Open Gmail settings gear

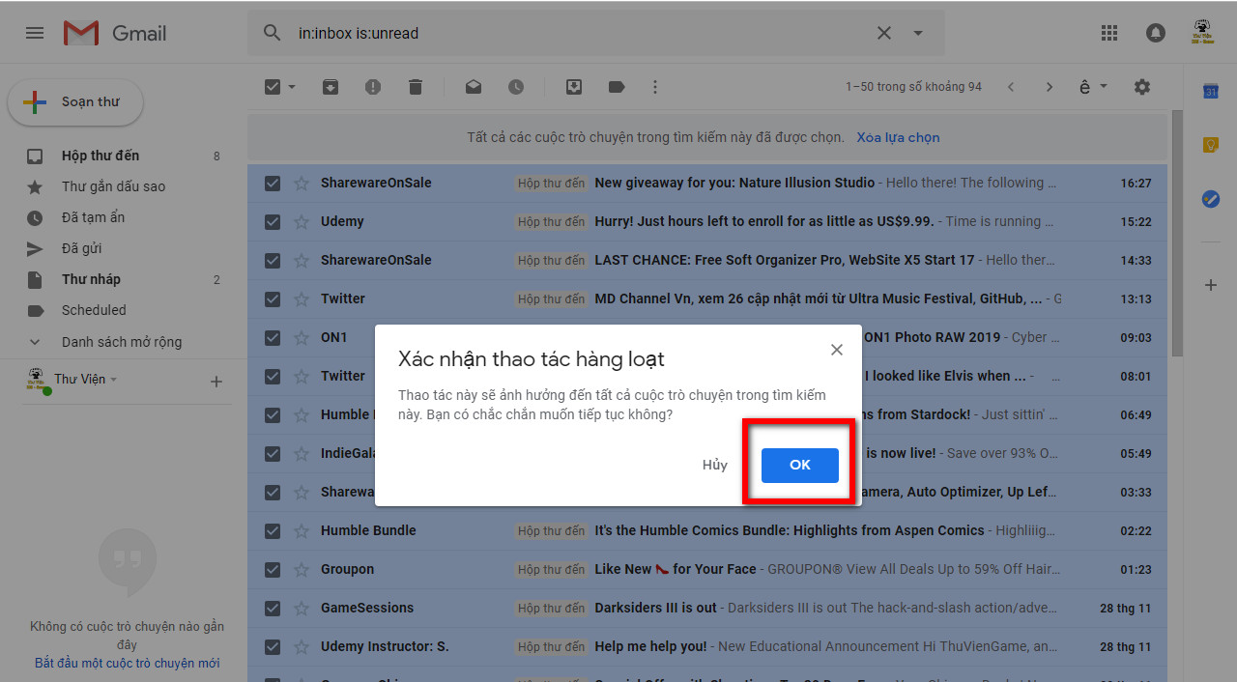[x=1141, y=86]
